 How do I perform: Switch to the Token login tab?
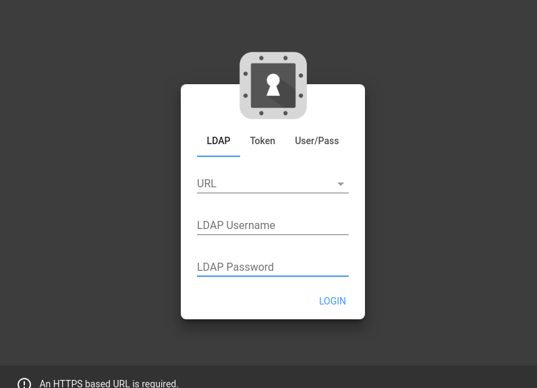click(x=262, y=141)
